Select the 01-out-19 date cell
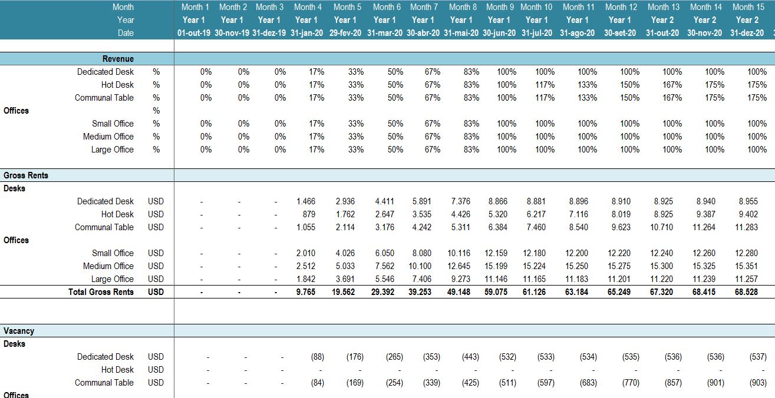The height and width of the screenshot is (398, 775). point(194,33)
